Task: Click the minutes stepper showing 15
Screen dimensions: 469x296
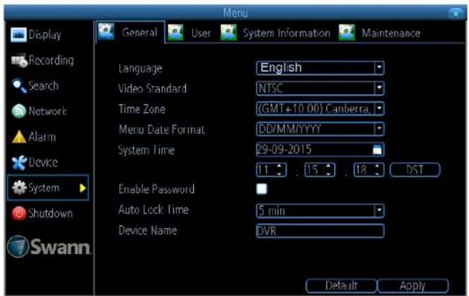Action: point(320,170)
